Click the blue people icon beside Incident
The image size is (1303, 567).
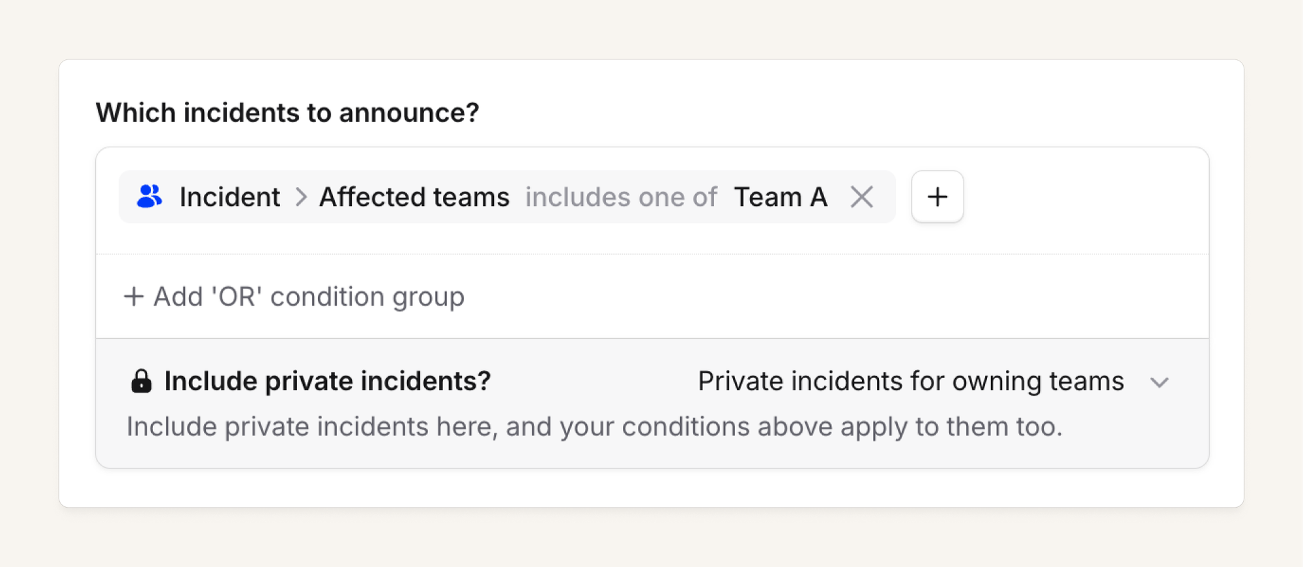149,196
